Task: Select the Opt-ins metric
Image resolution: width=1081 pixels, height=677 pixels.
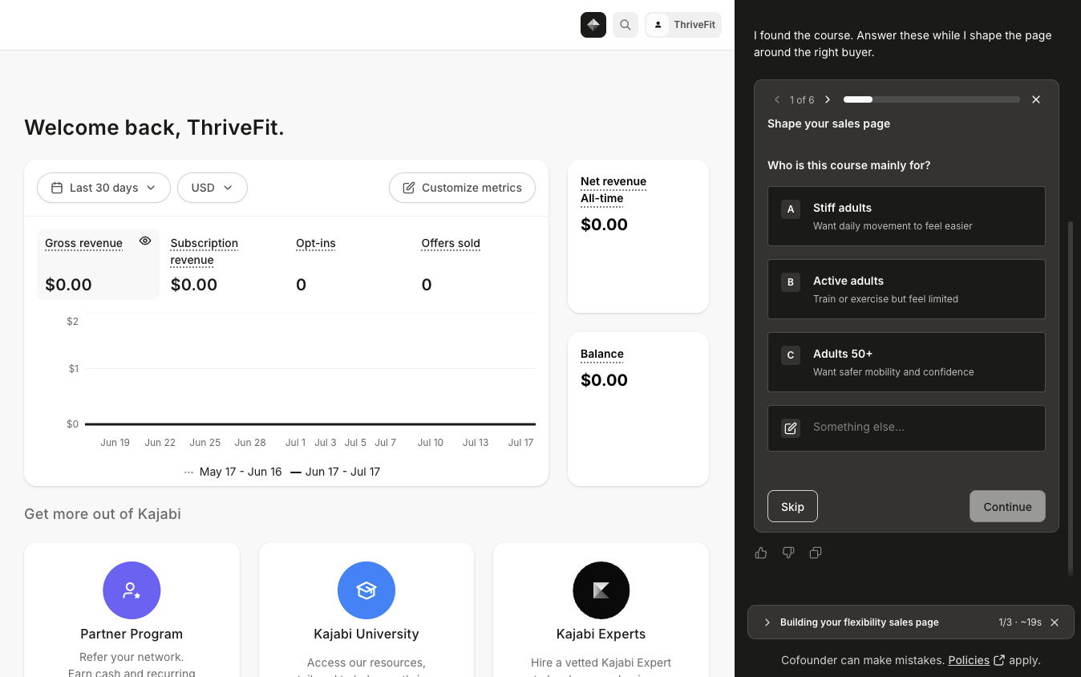Action: pyautogui.click(x=349, y=265)
